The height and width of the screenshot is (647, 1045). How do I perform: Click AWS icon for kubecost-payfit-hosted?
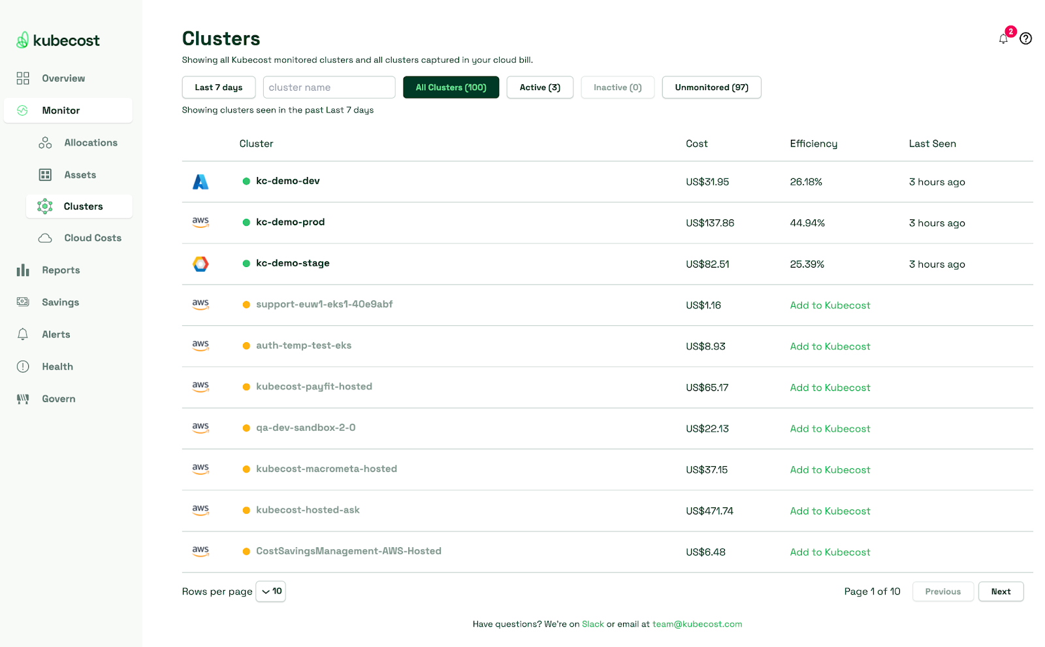tap(201, 387)
